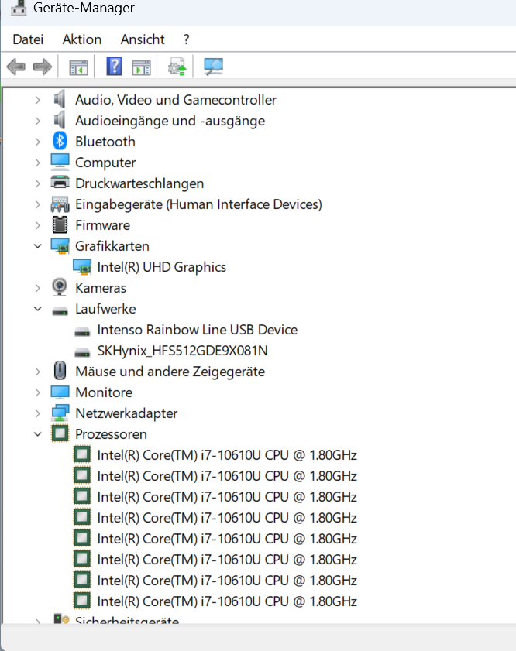Image resolution: width=516 pixels, height=651 pixels.
Task: Expand the Kameras node
Action: click(x=38, y=288)
